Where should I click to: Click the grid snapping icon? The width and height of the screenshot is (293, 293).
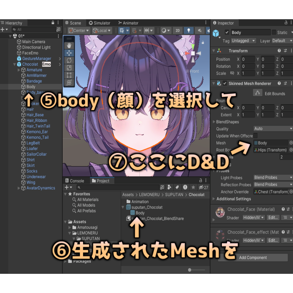[x=134, y=30]
